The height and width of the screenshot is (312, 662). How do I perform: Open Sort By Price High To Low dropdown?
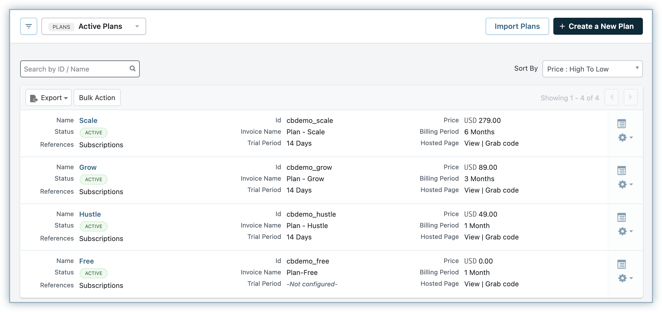pyautogui.click(x=592, y=69)
